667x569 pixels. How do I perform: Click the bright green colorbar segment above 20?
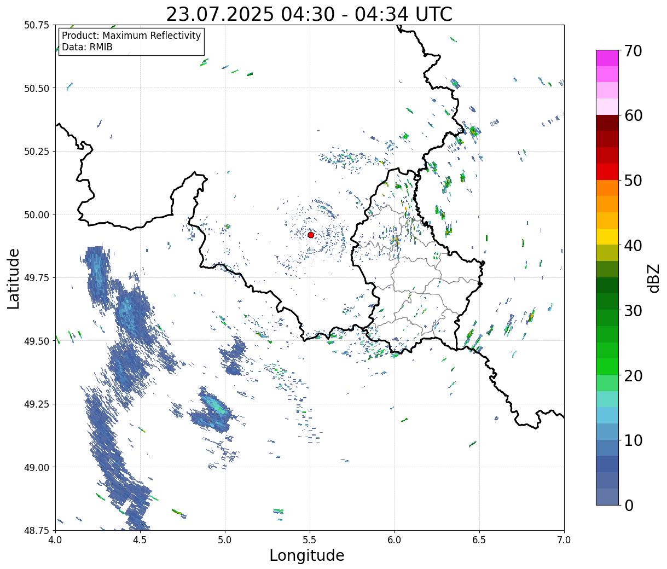pos(607,367)
